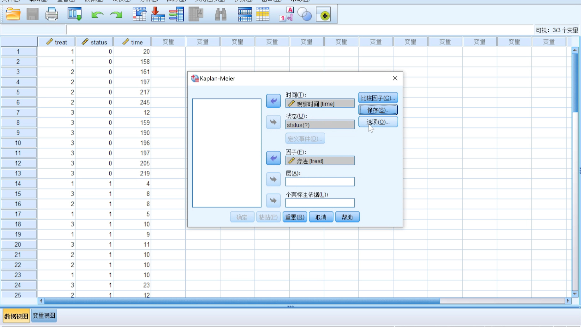Select the status column header
This screenshot has height=327, width=581.
(x=94, y=42)
